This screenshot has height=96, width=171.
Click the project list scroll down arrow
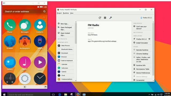coord(76,81)
